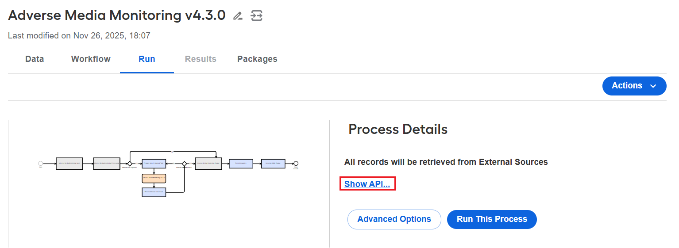
Task: Click the chevron arrow on Actions button
Action: tap(653, 86)
